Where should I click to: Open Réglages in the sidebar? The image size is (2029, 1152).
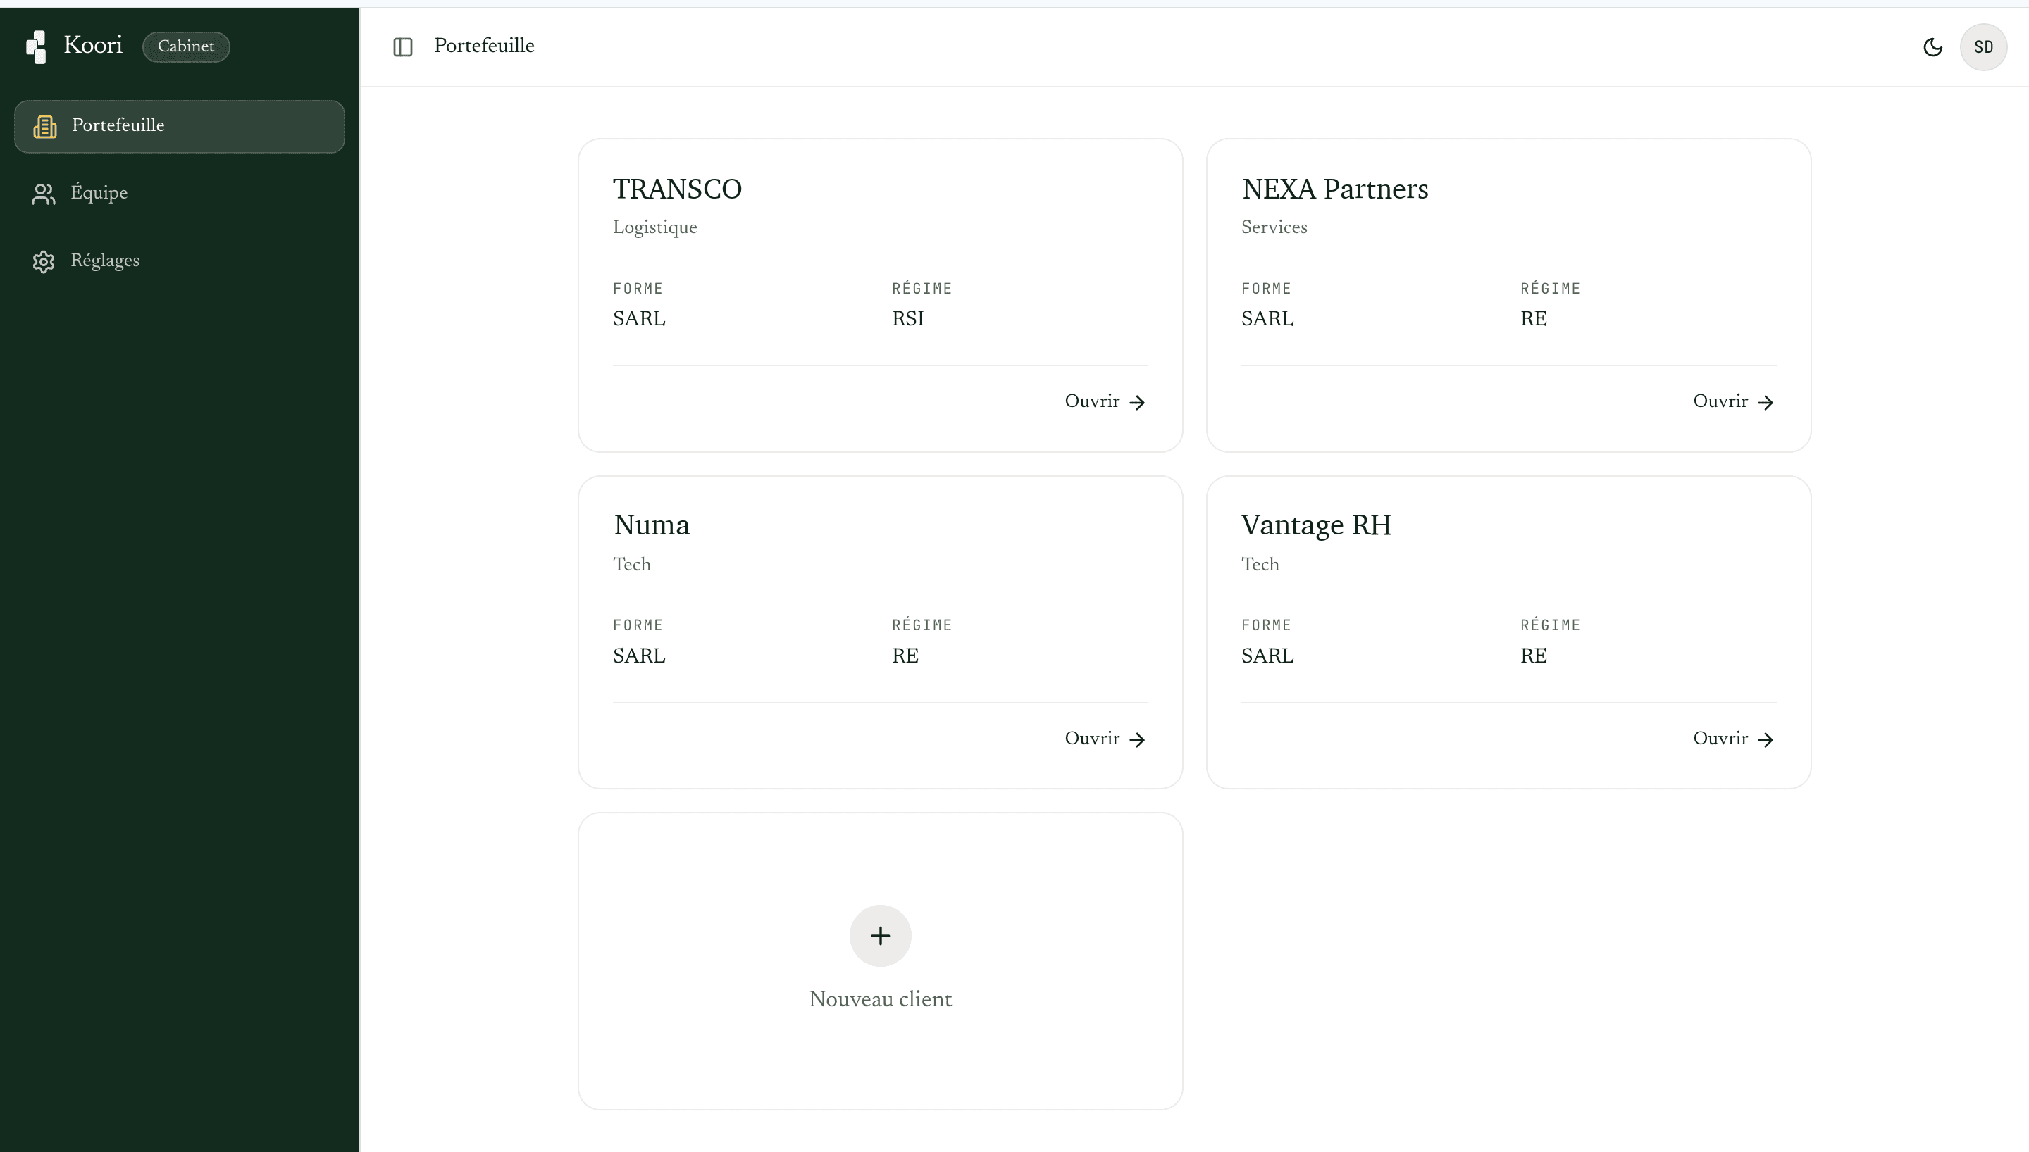[180, 261]
